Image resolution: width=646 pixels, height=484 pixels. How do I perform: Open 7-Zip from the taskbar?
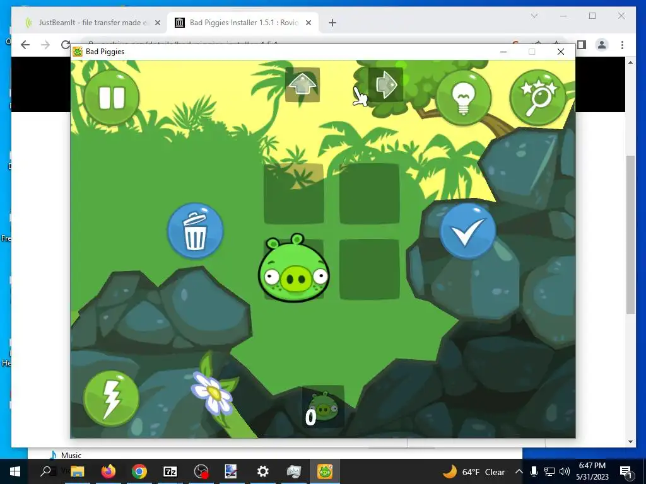170,471
